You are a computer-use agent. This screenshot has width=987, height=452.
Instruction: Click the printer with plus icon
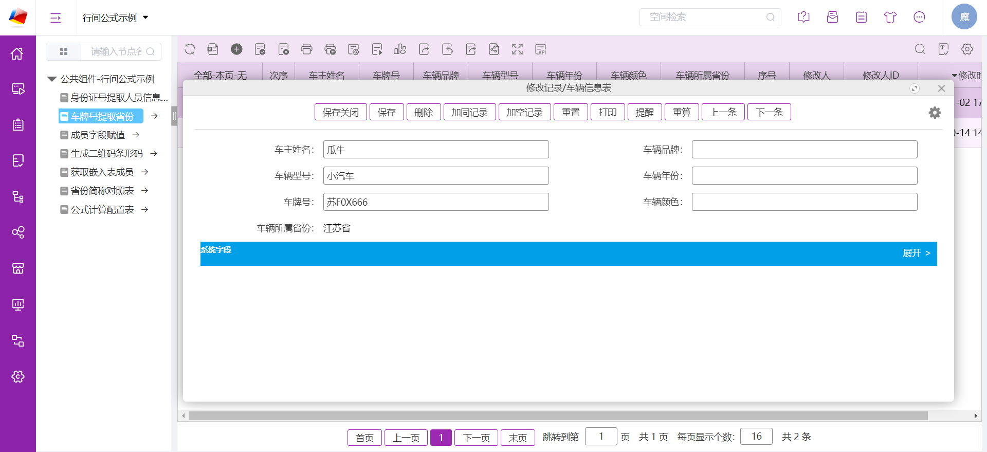coord(330,49)
